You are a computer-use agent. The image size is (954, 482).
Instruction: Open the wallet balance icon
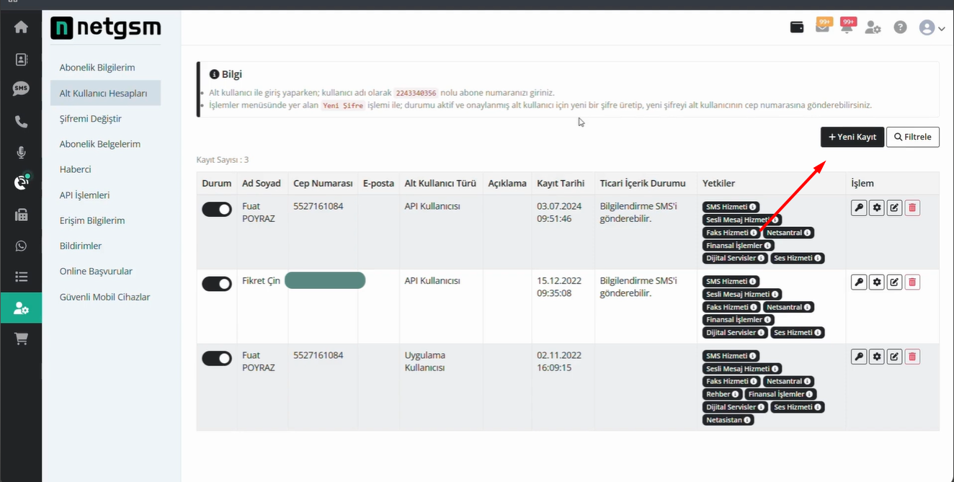[797, 27]
